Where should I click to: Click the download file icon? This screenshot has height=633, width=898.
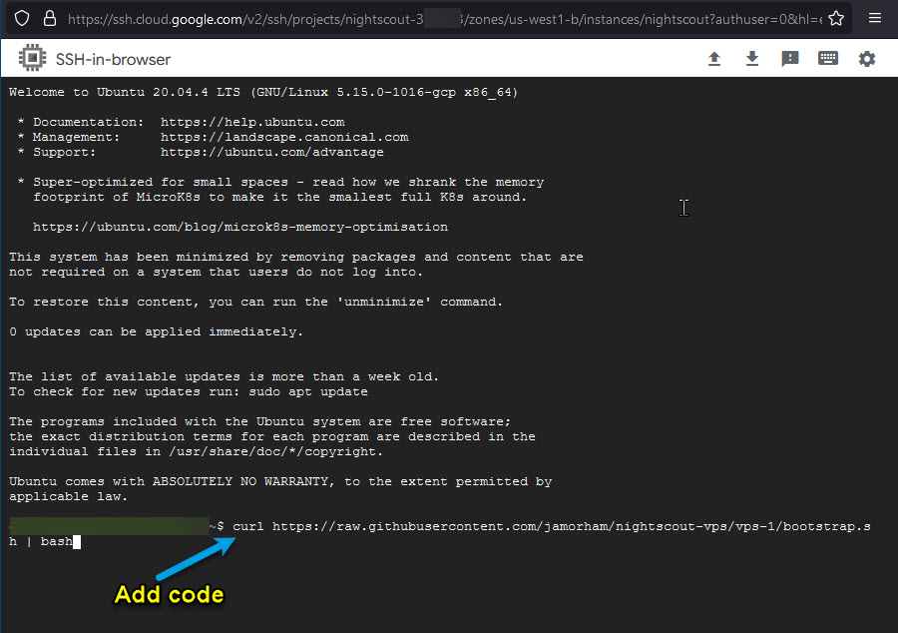[x=752, y=59]
